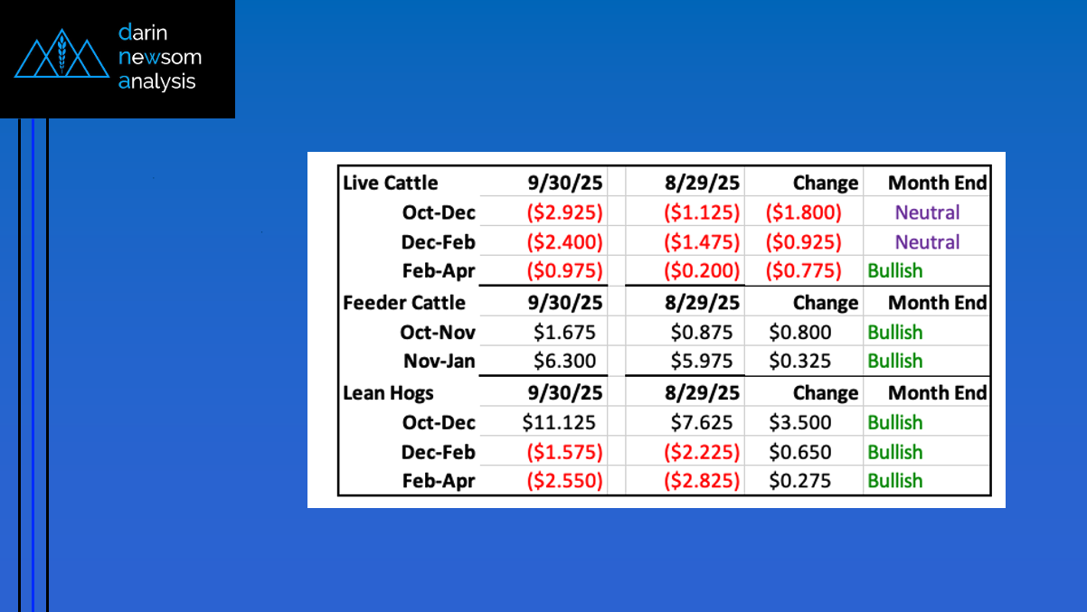
Task: Select the Feeder Cattle header cell
Action: click(404, 302)
